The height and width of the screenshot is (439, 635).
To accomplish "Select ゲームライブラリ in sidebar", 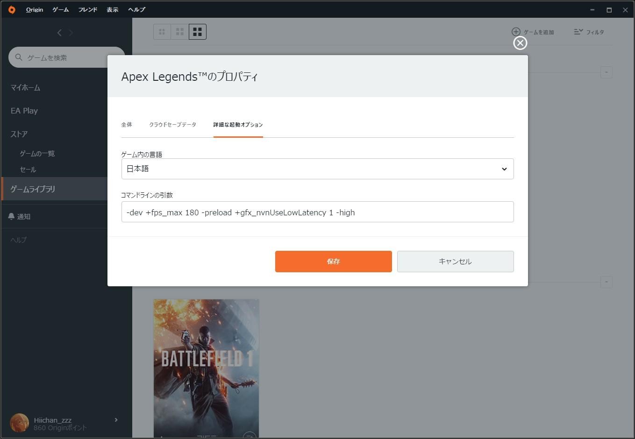I will [x=55, y=189].
